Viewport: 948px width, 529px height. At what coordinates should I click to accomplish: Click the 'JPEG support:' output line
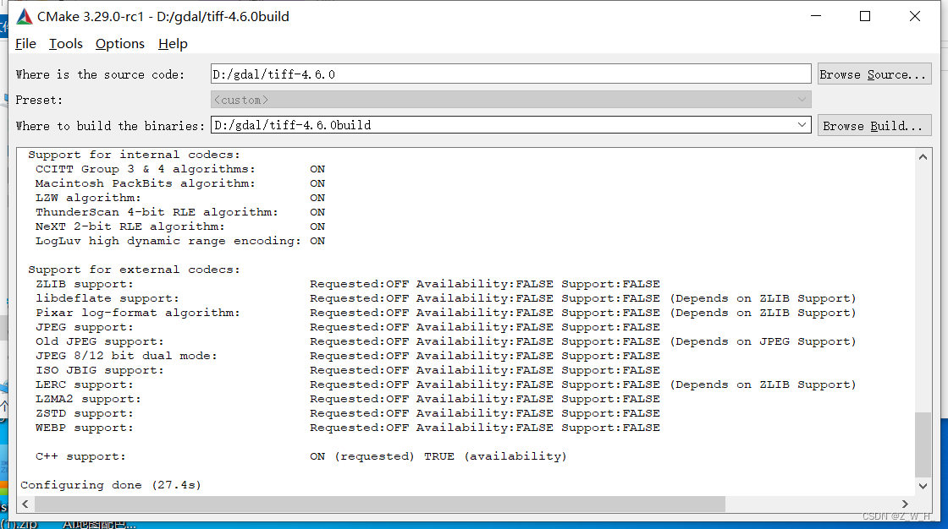click(x=348, y=327)
